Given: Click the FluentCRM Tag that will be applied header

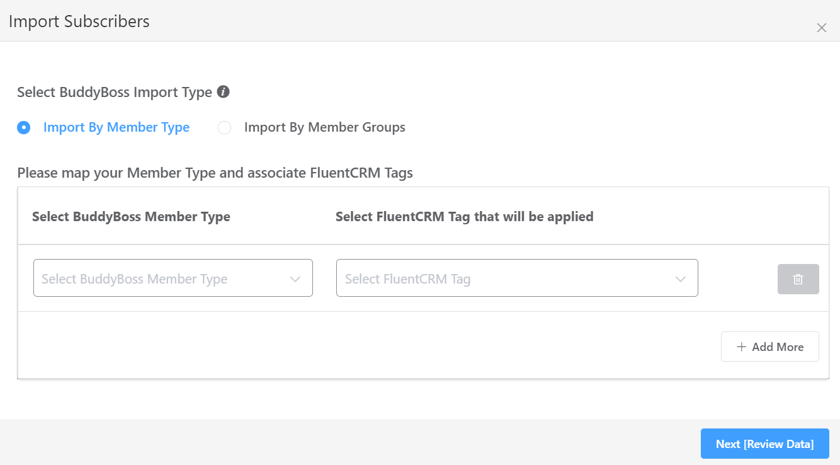Looking at the screenshot, I should (x=464, y=217).
